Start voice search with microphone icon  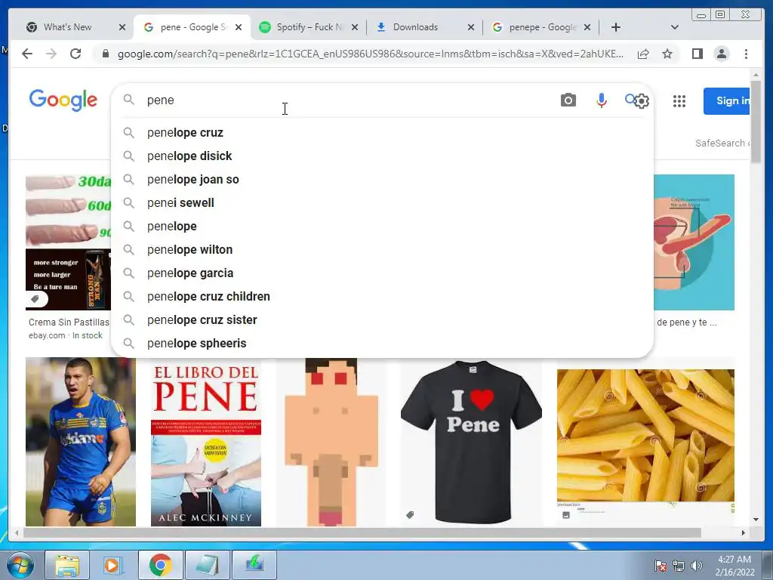tap(601, 100)
